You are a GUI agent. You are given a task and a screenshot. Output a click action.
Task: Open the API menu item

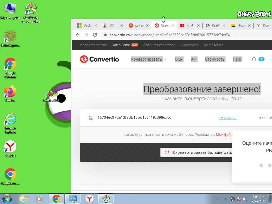[x=194, y=59]
